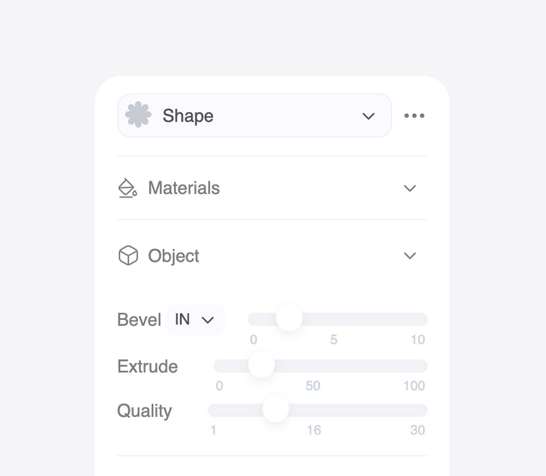Open the three-dot more options menu
Image resolution: width=546 pixels, height=476 pixels.
pos(414,116)
